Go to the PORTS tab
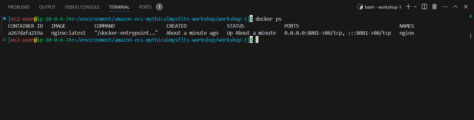The width and height of the screenshot is (474, 120). coord(146,7)
